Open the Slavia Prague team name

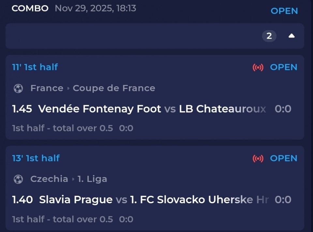(76, 200)
